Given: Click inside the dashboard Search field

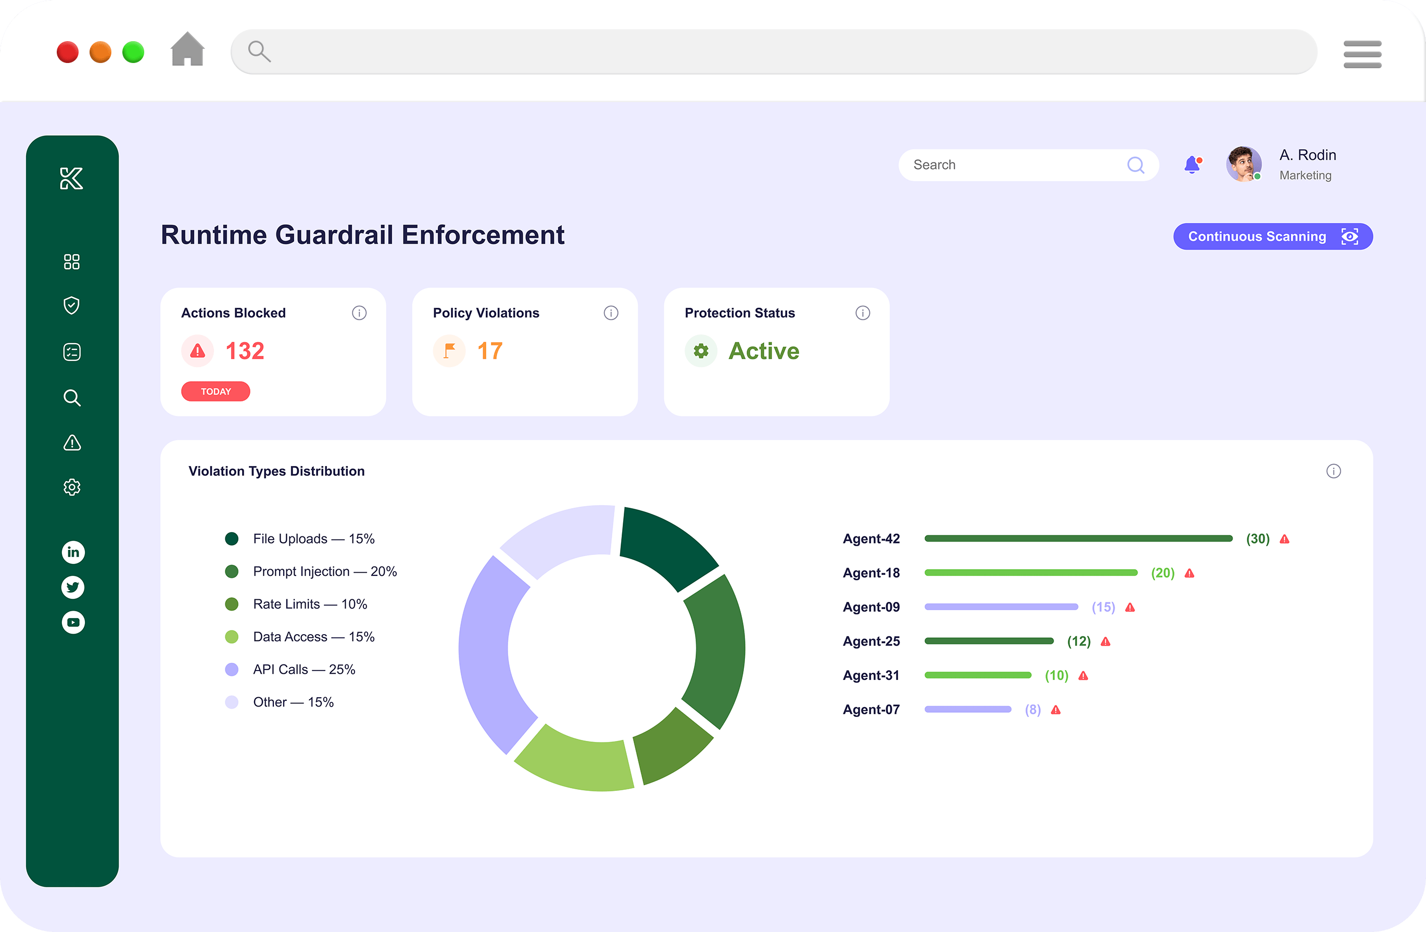Looking at the screenshot, I should pyautogui.click(x=1013, y=165).
